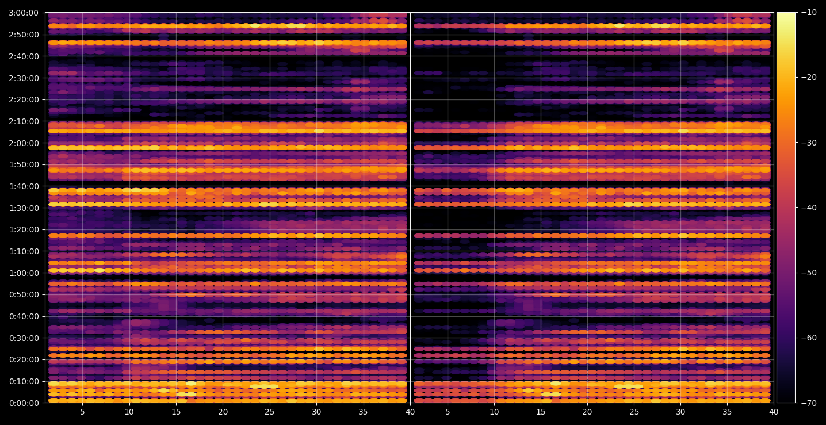Click x-axis label 15 of the left heatmap
This screenshot has width=826, height=425.
point(176,412)
